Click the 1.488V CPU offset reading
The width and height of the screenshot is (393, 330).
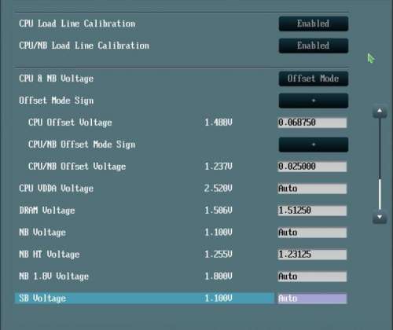pyautogui.click(x=219, y=123)
